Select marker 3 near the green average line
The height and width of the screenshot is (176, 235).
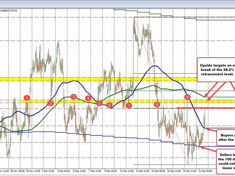pos(73,97)
